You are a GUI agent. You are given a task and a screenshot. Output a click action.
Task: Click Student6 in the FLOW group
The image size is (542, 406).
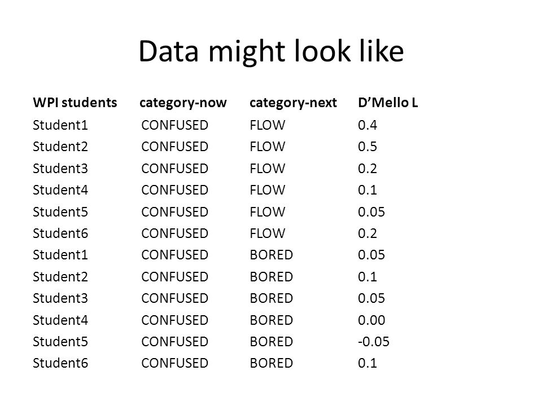click(60, 233)
